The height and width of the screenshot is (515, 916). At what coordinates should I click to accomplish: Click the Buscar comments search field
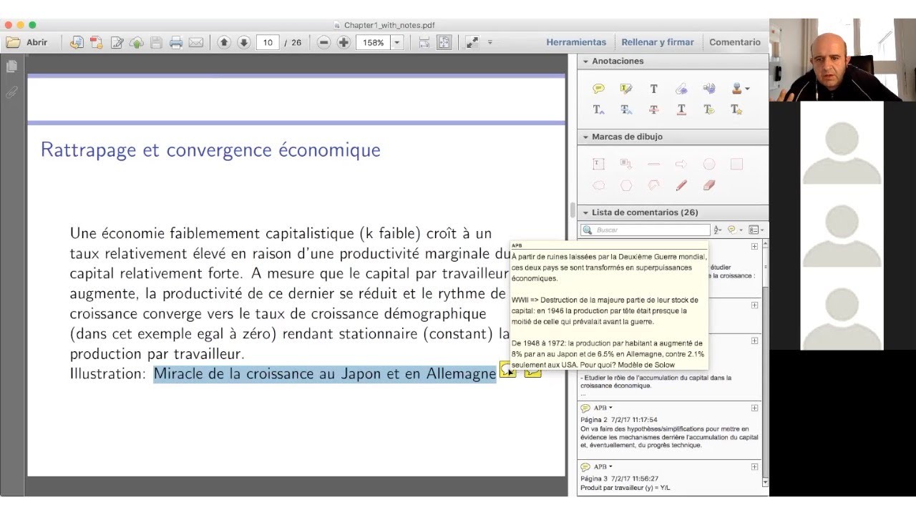(x=645, y=230)
